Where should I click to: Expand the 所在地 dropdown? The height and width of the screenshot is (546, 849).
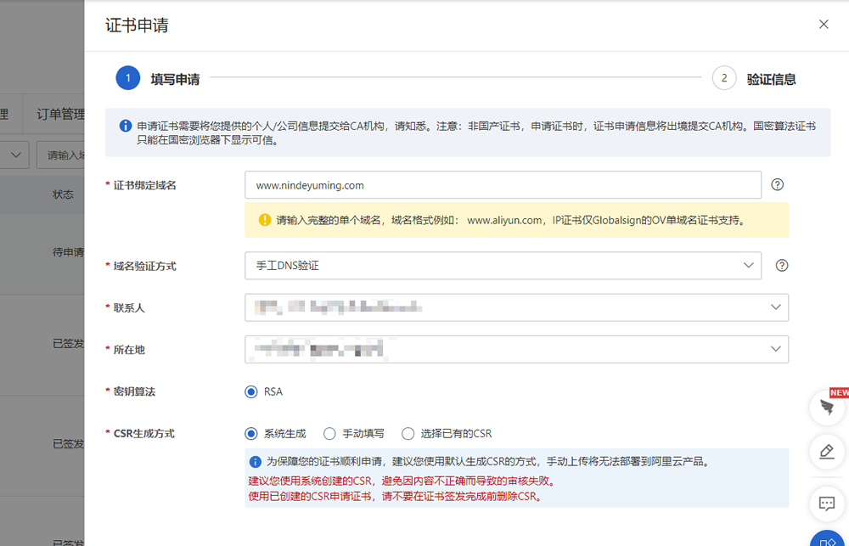tap(516, 349)
